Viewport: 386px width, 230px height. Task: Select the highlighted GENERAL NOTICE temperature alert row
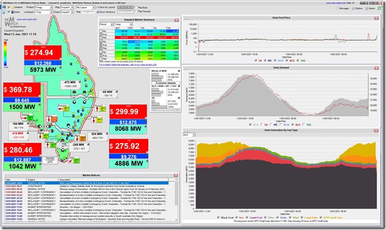[86, 183]
